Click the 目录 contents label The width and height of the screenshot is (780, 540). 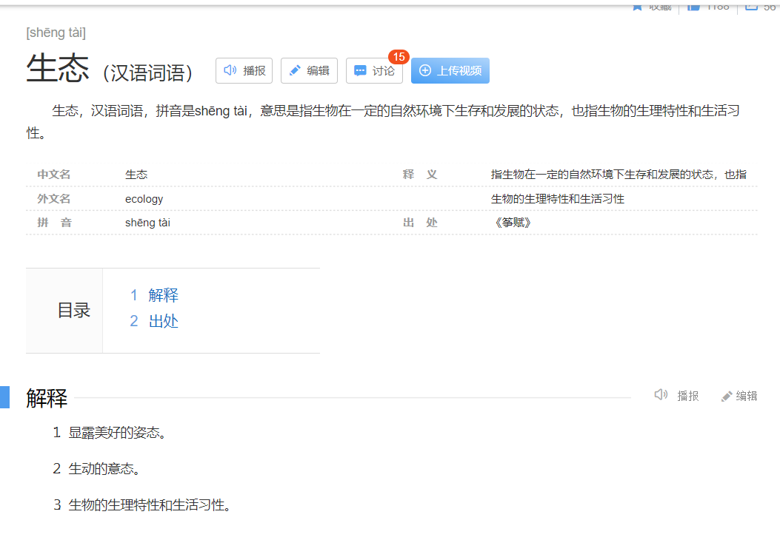pos(74,311)
